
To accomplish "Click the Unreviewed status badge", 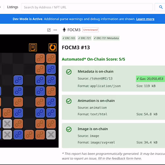I will click(x=90, y=30).
